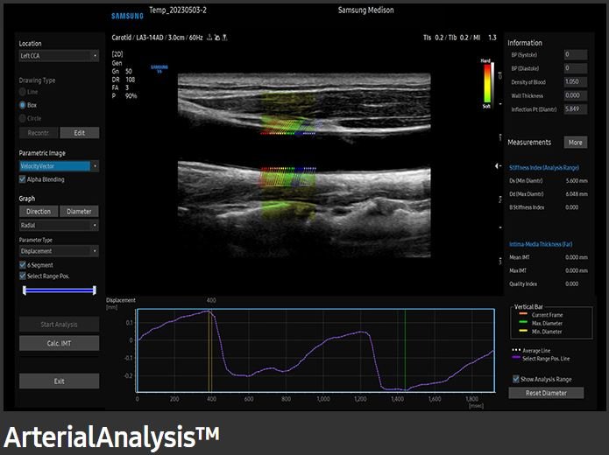Click the small Samsung probe orientation marker
Image resolution: width=609 pixels, height=455 pixels.
pos(159,68)
